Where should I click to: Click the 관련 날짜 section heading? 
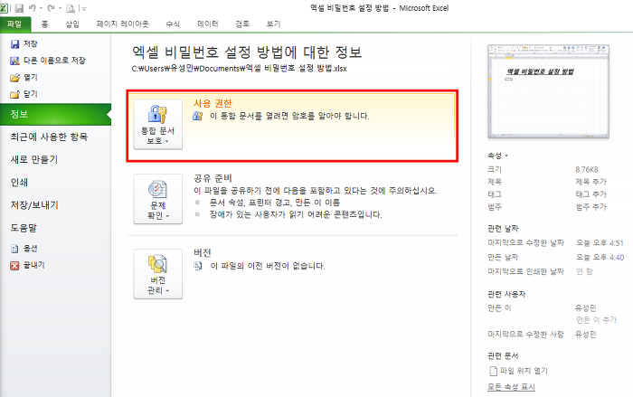503,229
